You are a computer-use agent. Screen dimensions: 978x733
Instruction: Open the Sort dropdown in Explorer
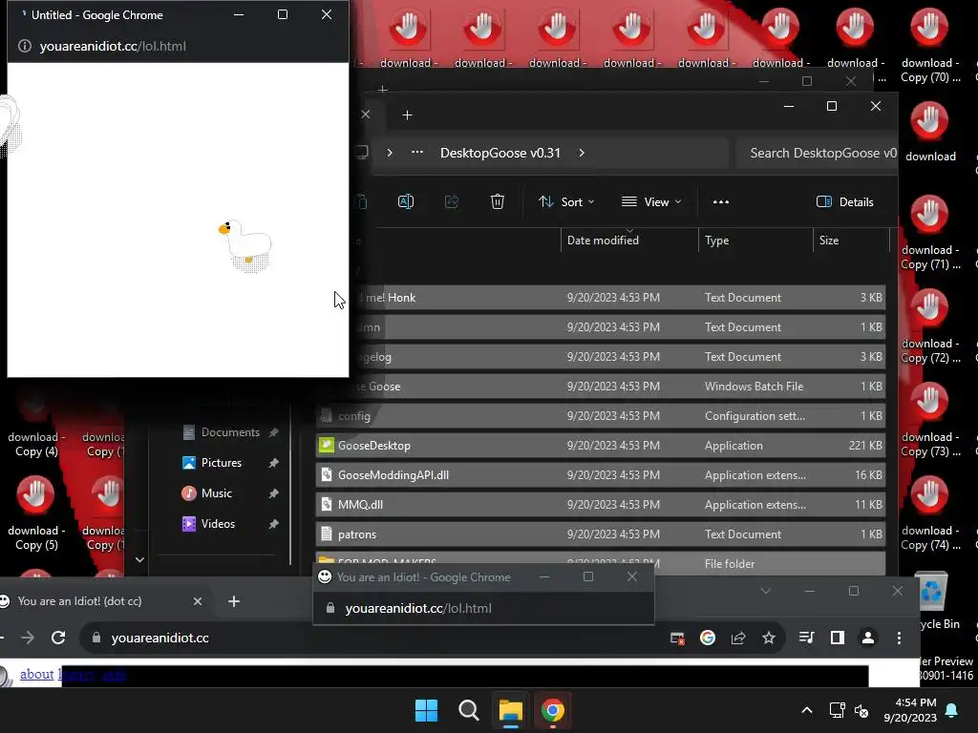pyautogui.click(x=566, y=201)
